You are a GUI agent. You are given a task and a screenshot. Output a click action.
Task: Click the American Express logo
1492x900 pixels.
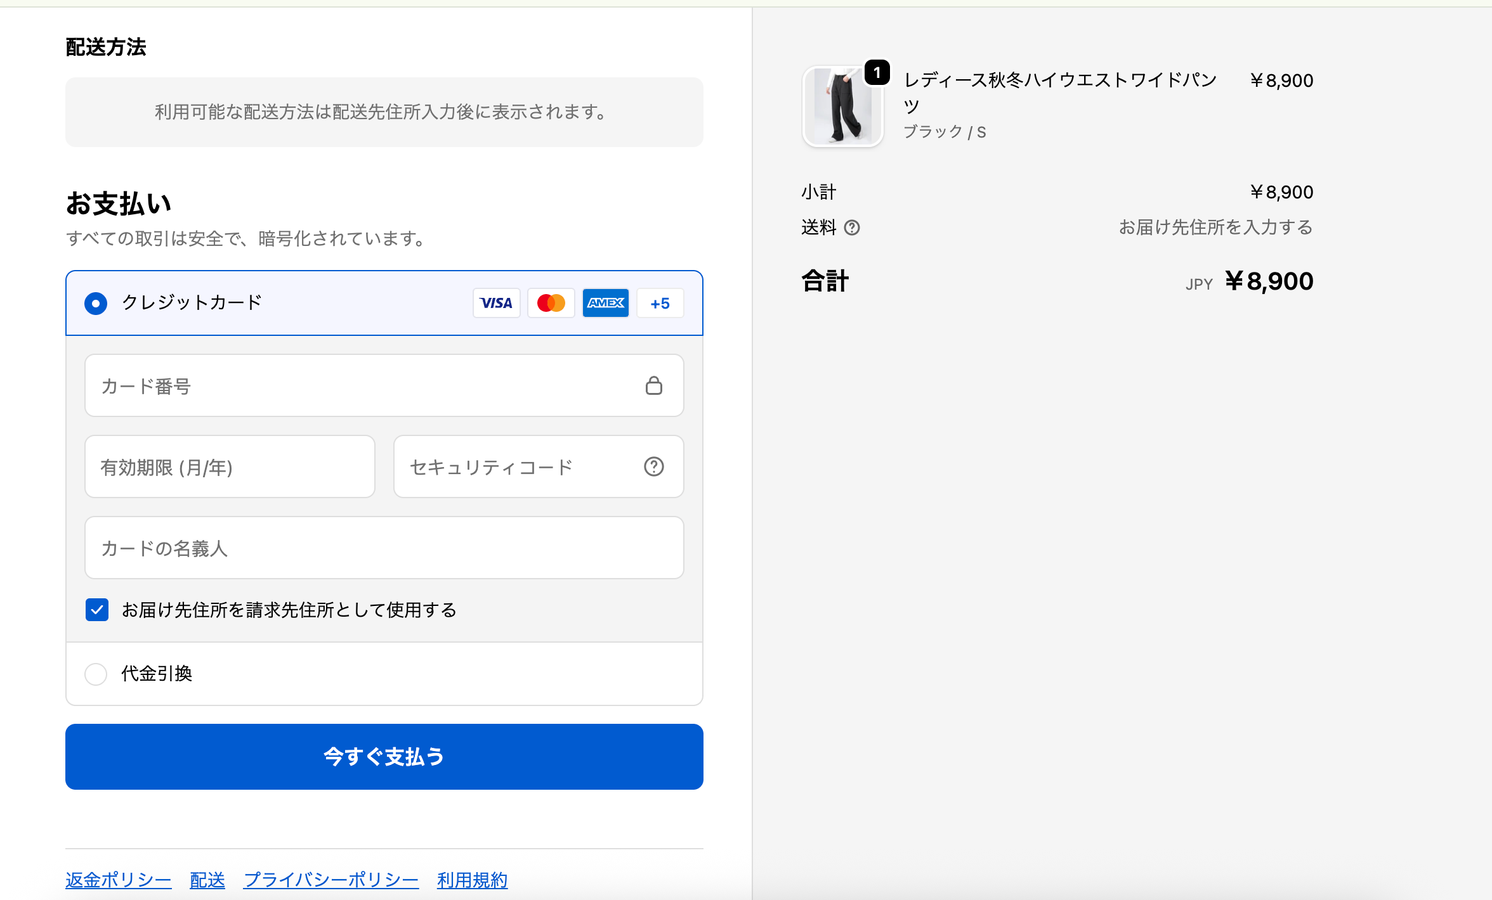point(605,303)
